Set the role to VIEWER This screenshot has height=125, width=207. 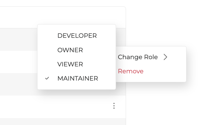pyautogui.click(x=70, y=64)
